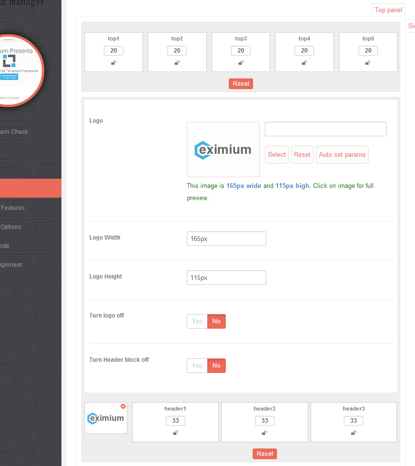Toggle the lock icon under top2
The width and height of the screenshot is (415, 466).
pos(177,63)
